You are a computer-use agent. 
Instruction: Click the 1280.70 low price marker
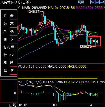[x=86, y=47]
